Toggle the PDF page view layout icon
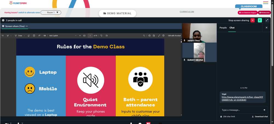The image size is (274, 124). point(34,36)
